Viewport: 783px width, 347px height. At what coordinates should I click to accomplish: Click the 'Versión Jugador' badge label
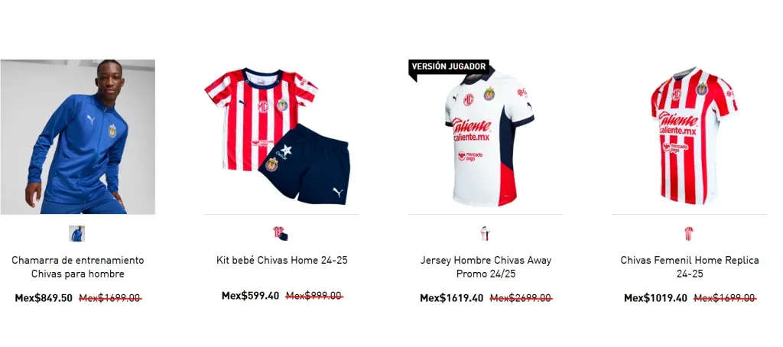click(448, 66)
